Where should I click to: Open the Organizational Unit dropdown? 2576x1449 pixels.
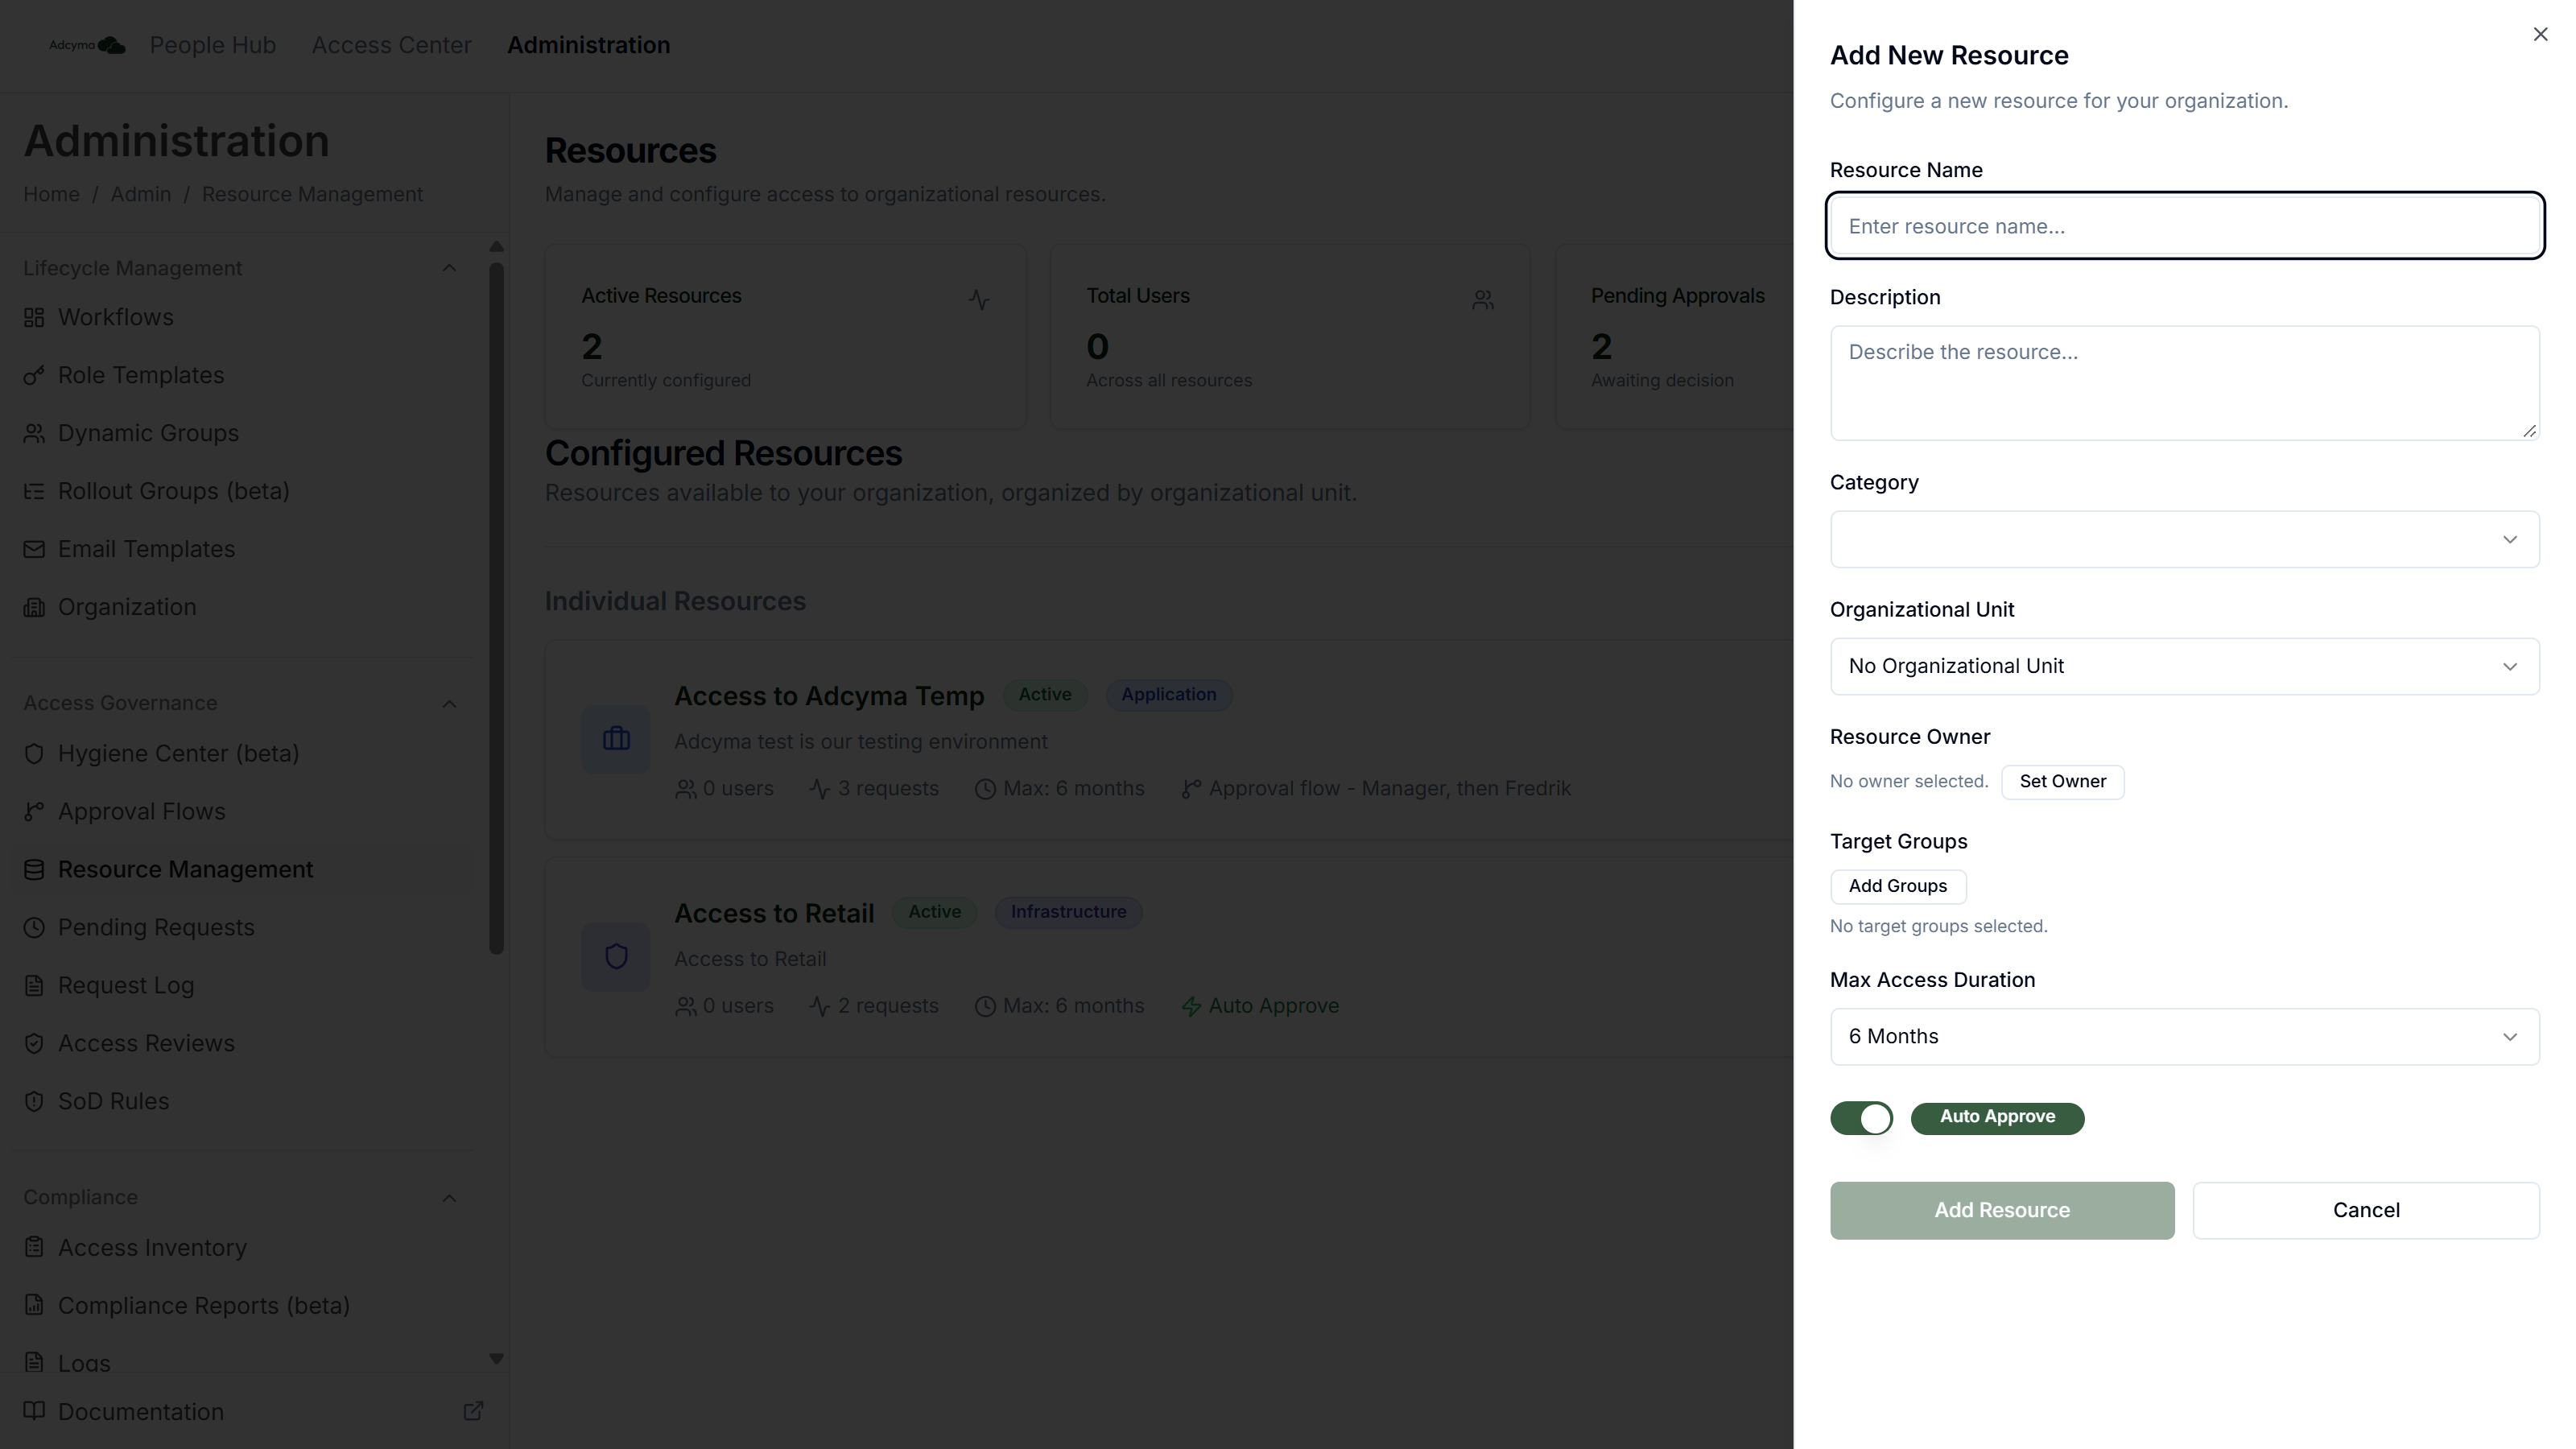click(2184, 666)
